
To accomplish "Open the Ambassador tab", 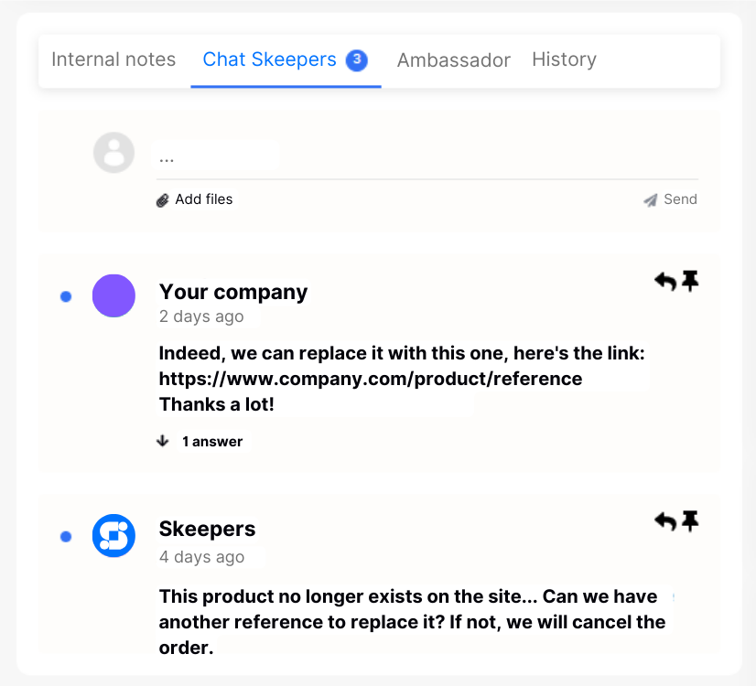I will (454, 59).
